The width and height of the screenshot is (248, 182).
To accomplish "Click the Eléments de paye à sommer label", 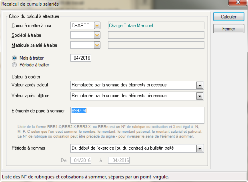I will click(38, 111).
